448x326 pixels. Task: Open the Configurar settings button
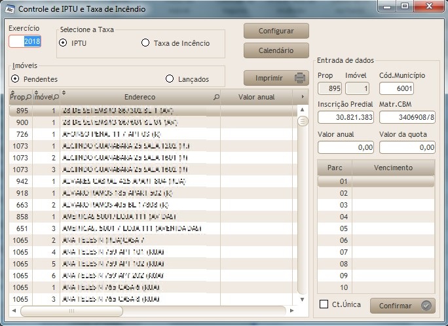point(275,31)
